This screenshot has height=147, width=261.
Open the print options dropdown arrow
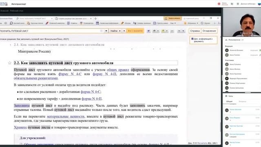[158, 31]
